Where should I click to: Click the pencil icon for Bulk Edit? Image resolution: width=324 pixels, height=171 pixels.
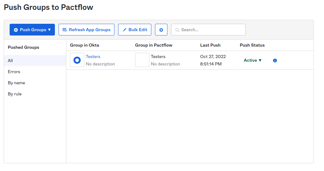125,30
